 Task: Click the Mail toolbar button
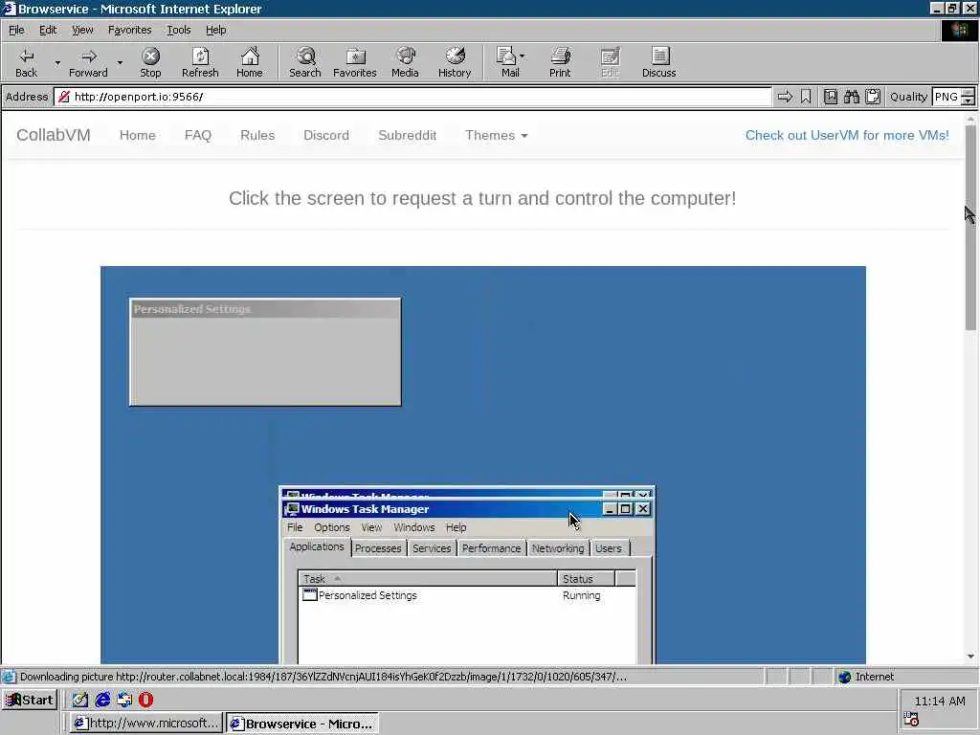(x=509, y=62)
